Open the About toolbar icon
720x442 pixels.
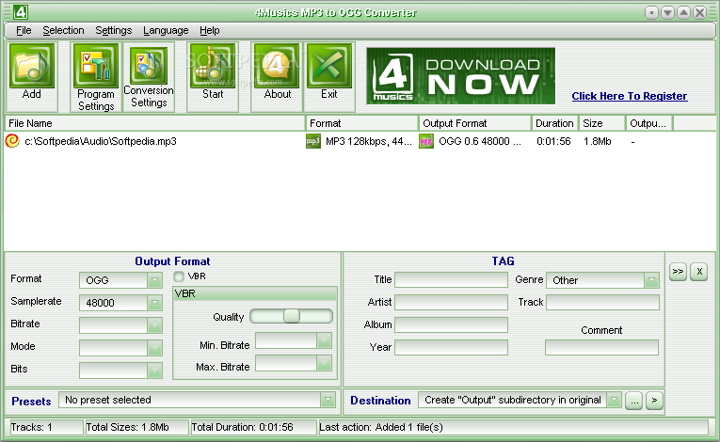(277, 66)
